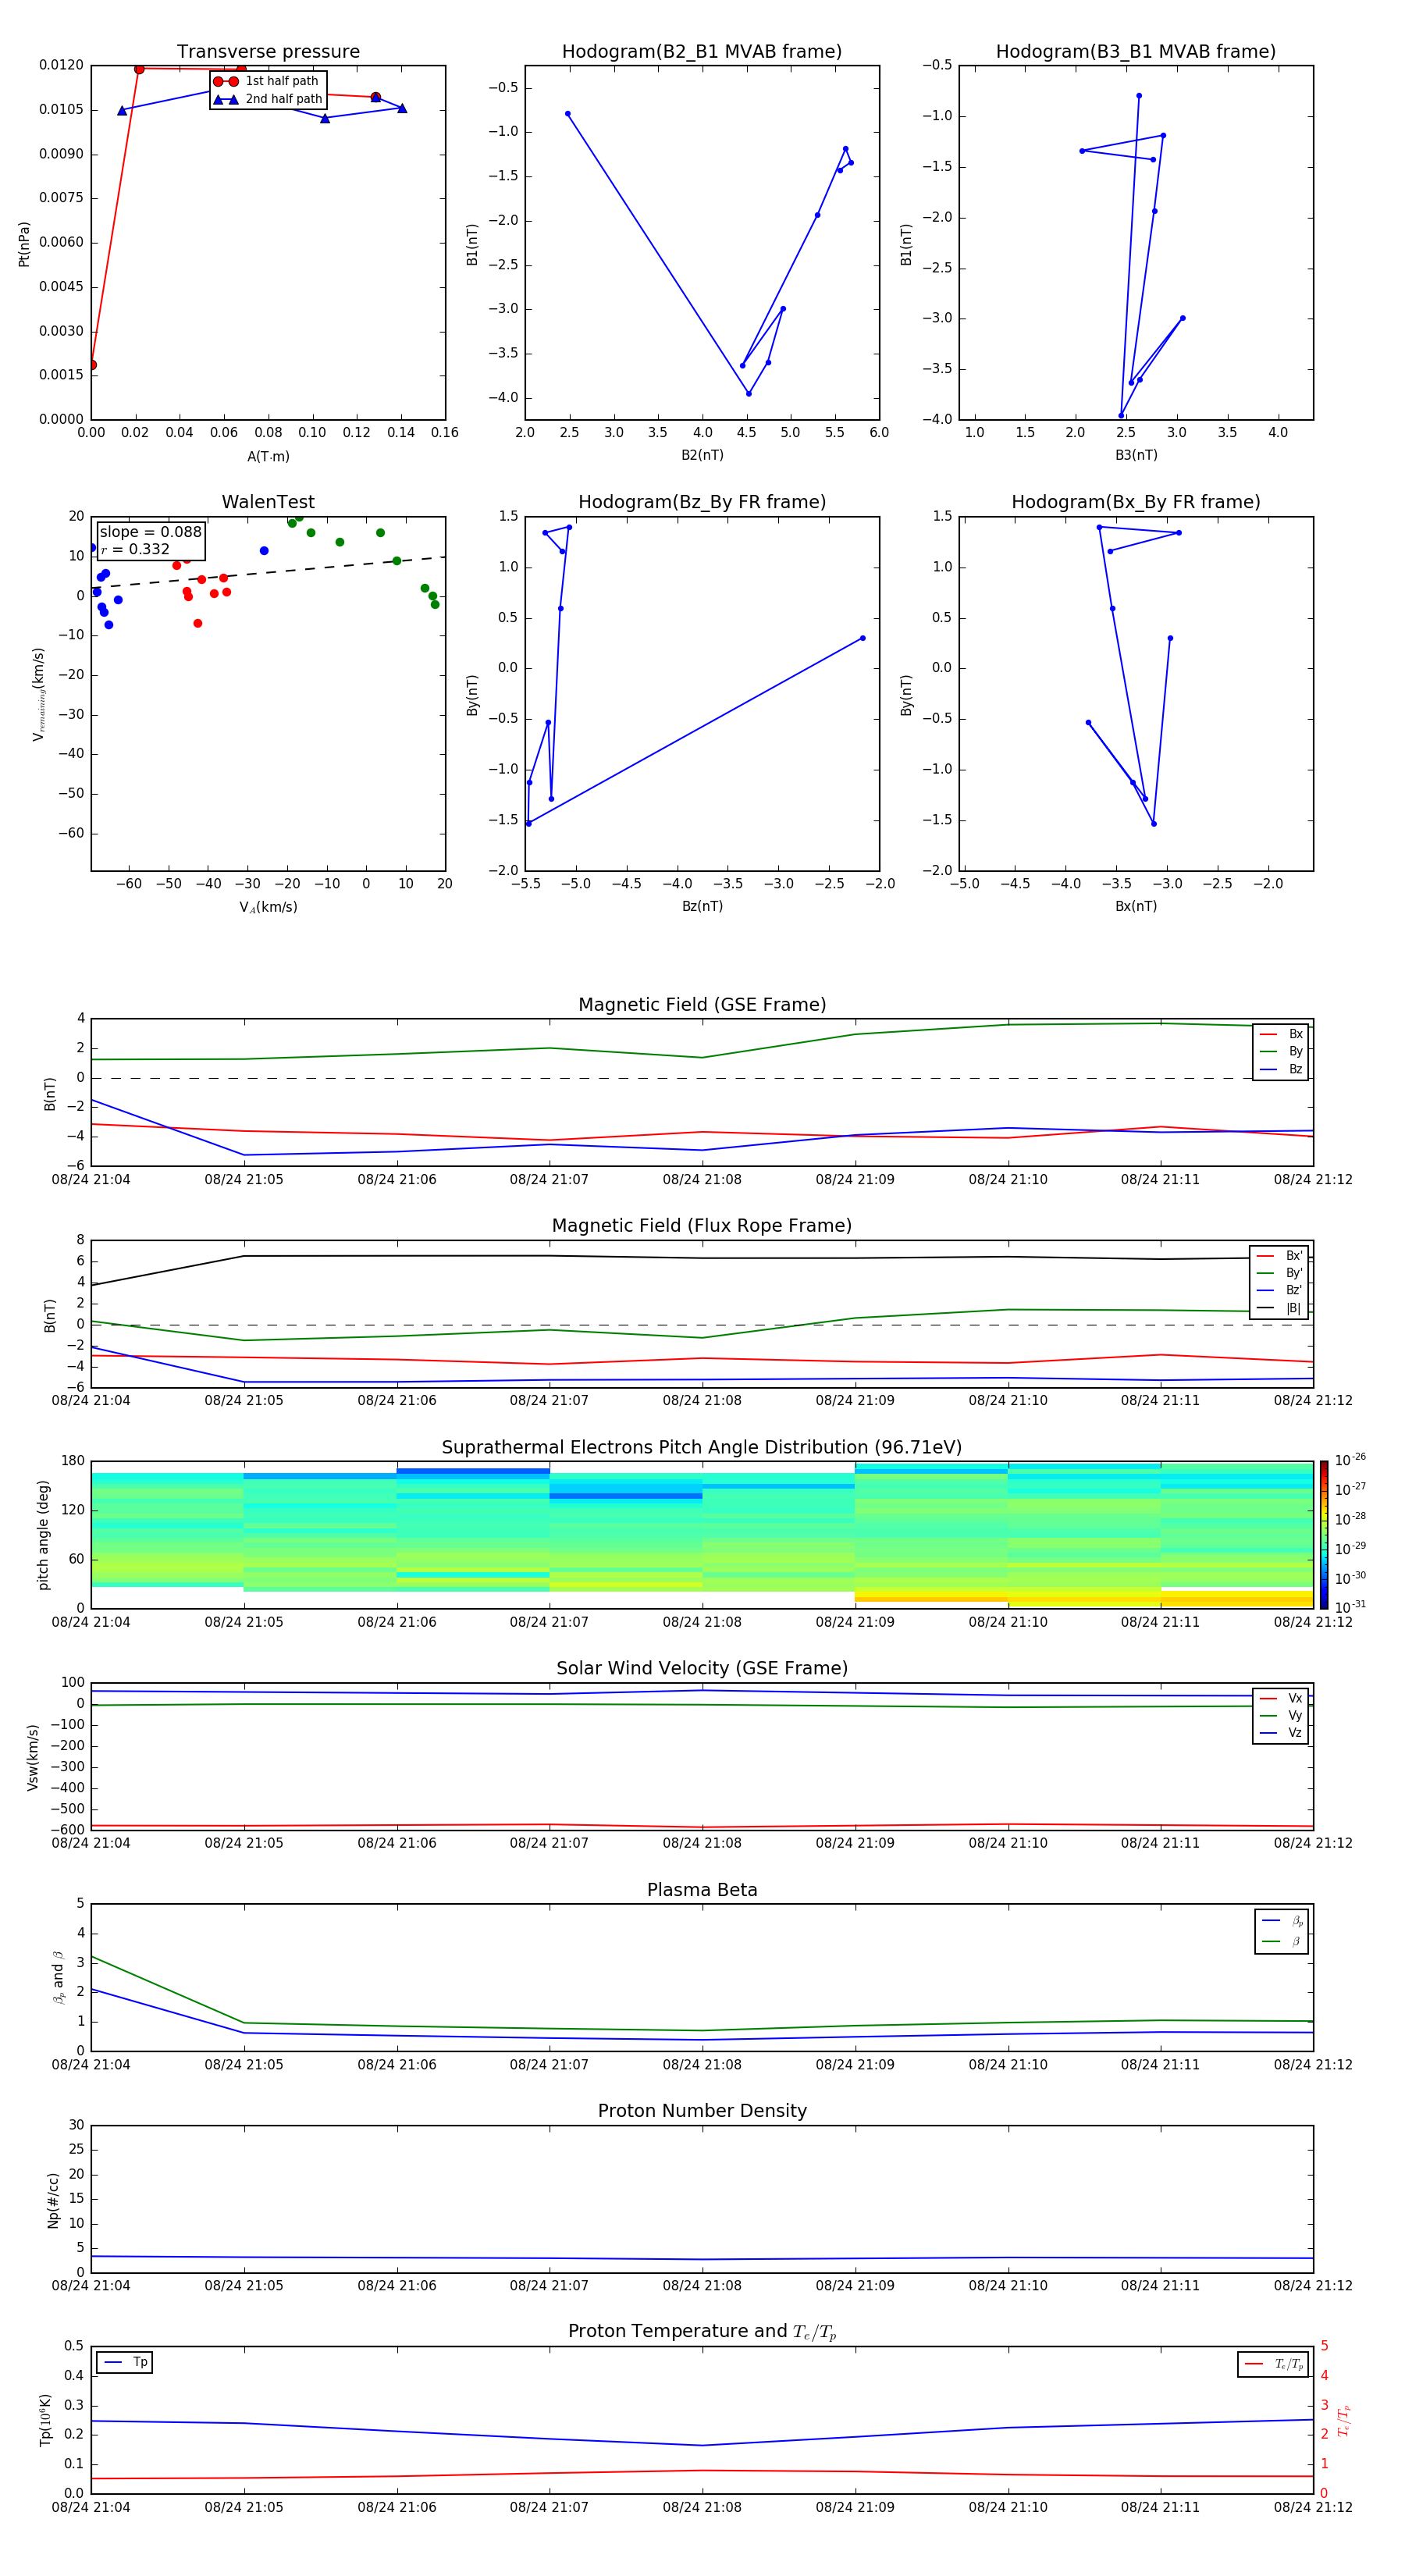Click the red Te/Tp right axis label
Image resolution: width=1405 pixels, height=2576 pixels.
click(1343, 2420)
